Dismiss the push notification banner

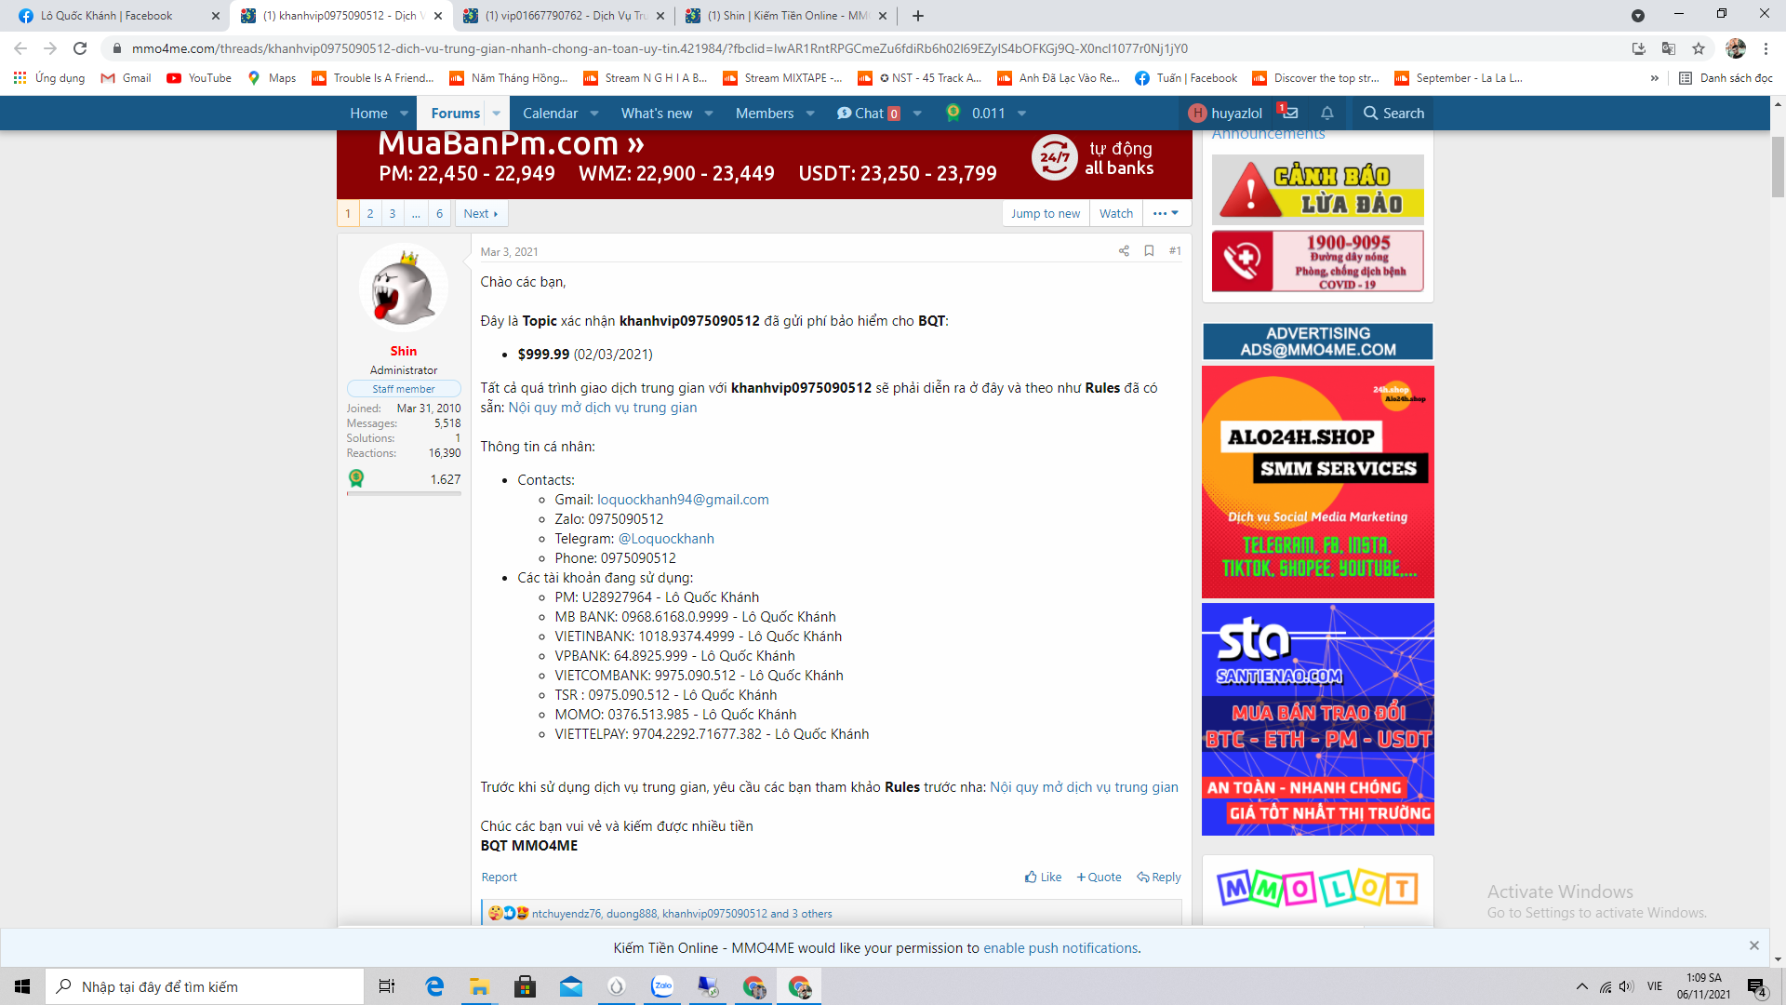point(1753,945)
